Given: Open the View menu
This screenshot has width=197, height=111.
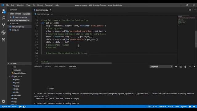Looking at the screenshot, I should 28,5.
